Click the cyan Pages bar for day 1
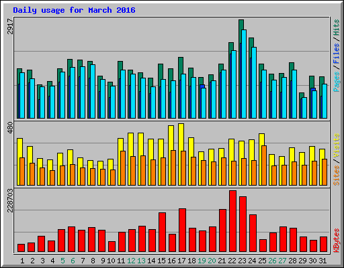This screenshot has width=344, height=268. point(22,95)
